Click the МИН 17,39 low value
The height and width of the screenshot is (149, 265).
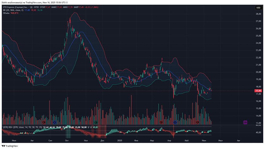pos(68,7)
